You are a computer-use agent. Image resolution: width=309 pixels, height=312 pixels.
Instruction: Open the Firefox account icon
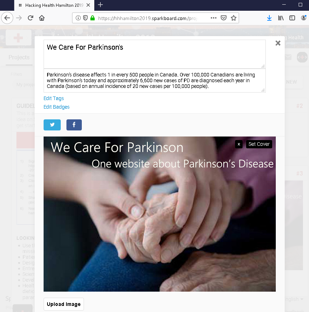coord(304,18)
